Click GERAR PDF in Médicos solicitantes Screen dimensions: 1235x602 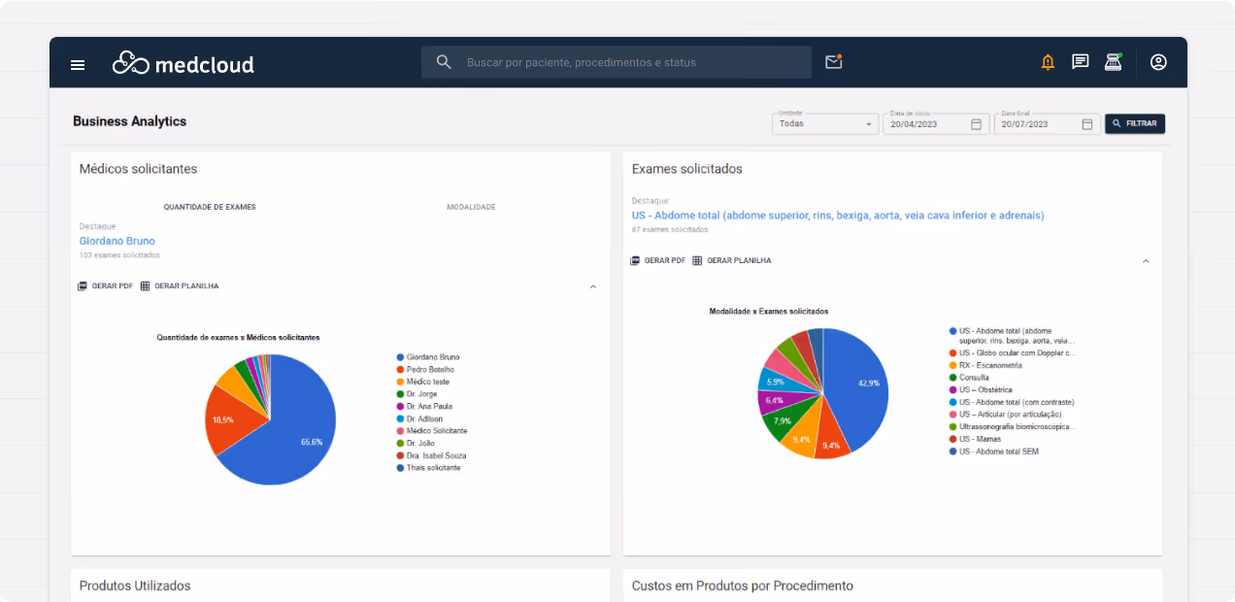[x=104, y=285]
